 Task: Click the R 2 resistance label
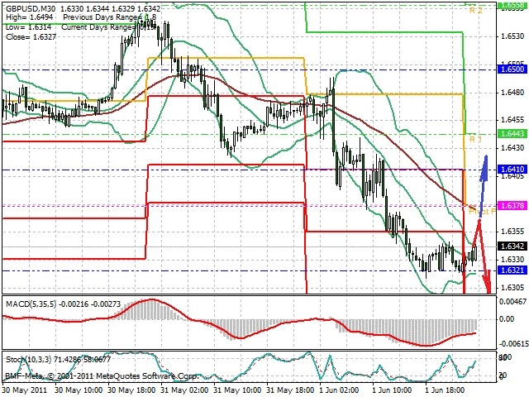coord(476,11)
